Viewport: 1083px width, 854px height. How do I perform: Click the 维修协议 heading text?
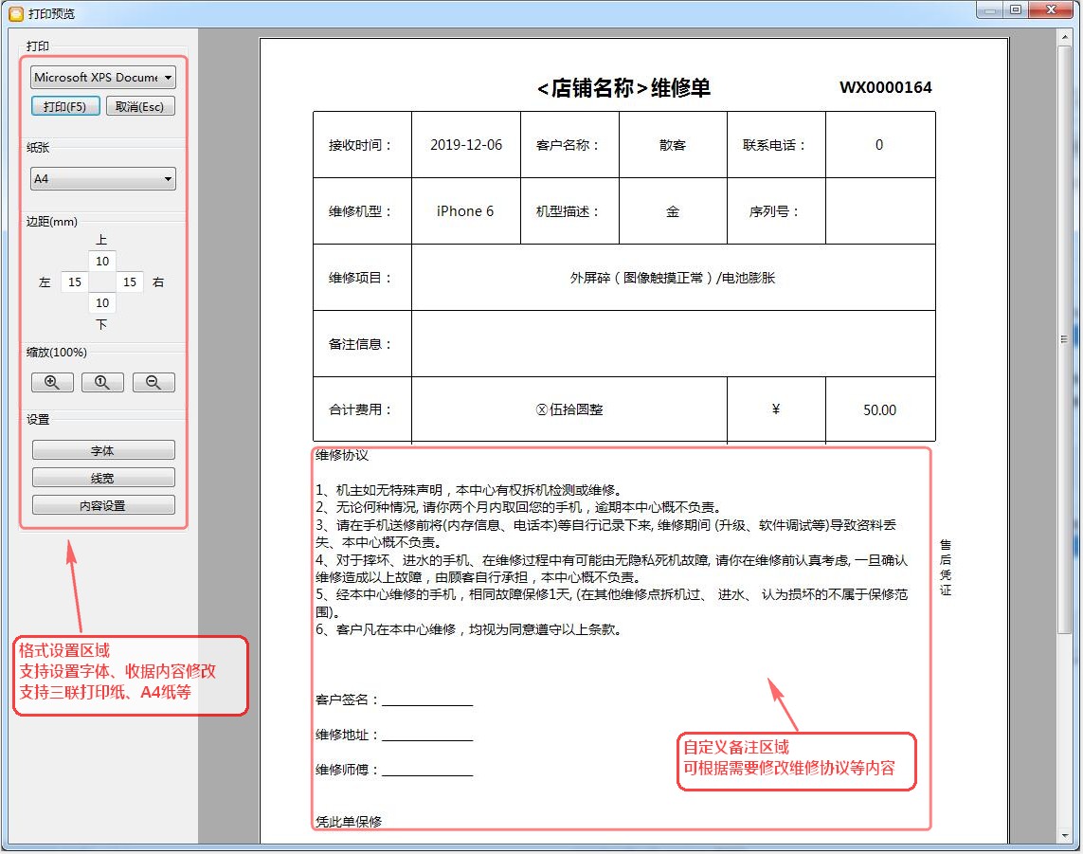pyautogui.click(x=342, y=455)
